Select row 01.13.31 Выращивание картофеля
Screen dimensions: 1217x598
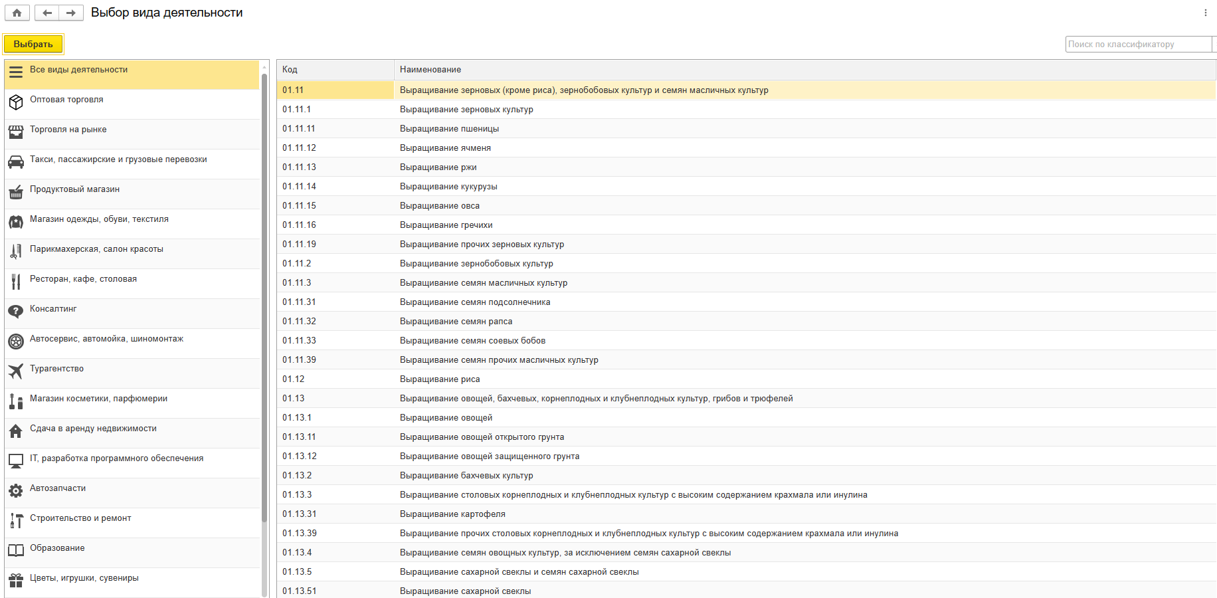[452, 514]
